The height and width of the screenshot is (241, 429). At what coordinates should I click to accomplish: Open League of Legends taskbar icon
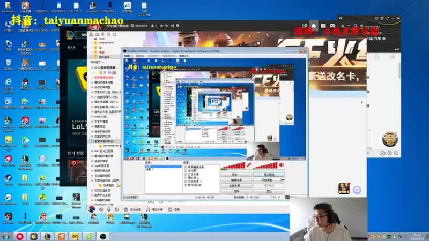tap(48, 236)
